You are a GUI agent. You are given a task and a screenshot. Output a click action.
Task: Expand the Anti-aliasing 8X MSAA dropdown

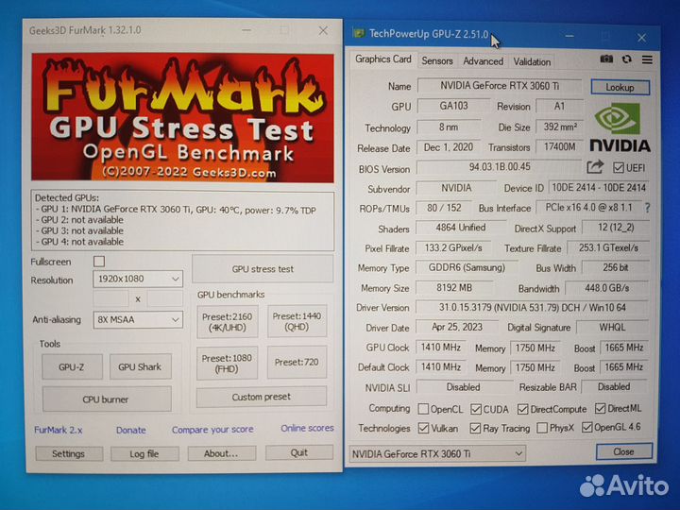(x=138, y=320)
